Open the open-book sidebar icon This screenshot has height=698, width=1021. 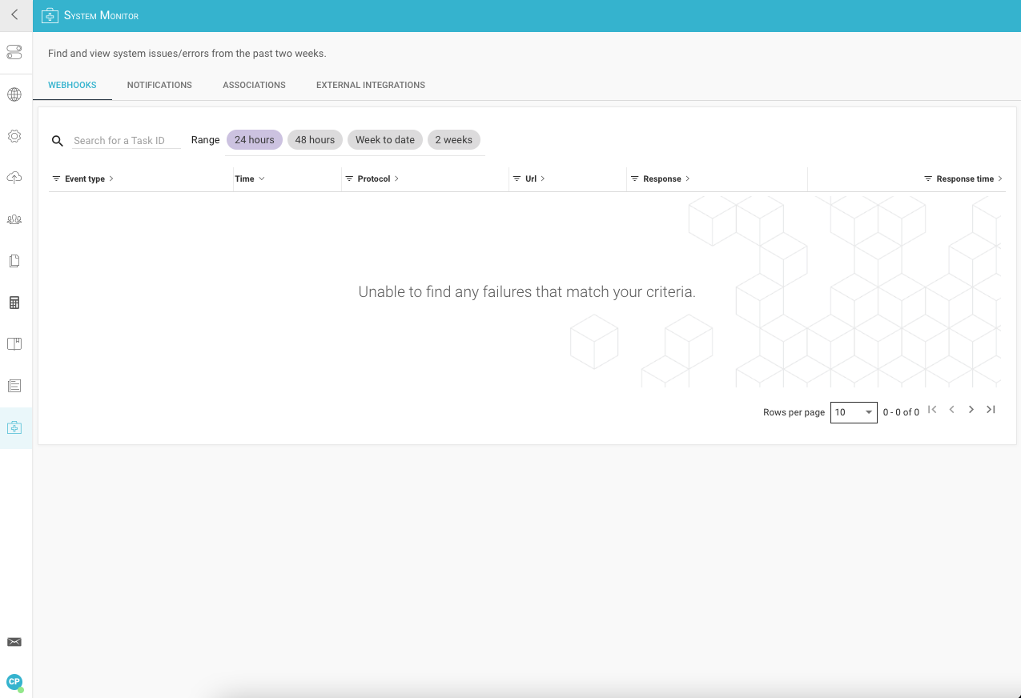pos(14,344)
